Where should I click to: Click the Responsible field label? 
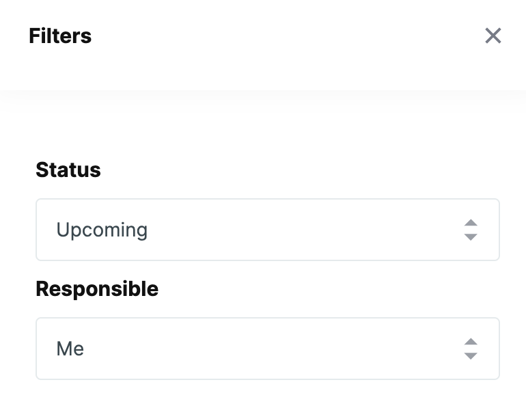(97, 288)
